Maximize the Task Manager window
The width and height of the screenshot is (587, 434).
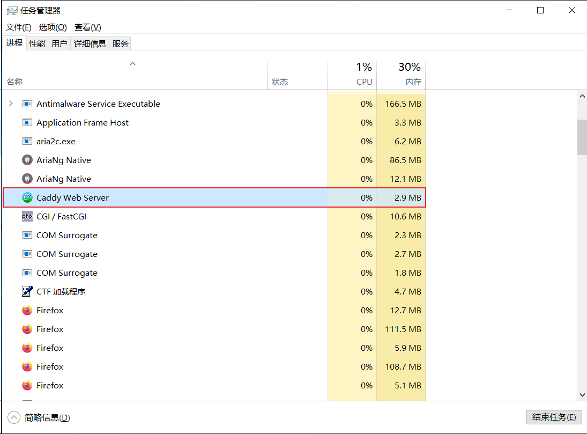pyautogui.click(x=540, y=10)
